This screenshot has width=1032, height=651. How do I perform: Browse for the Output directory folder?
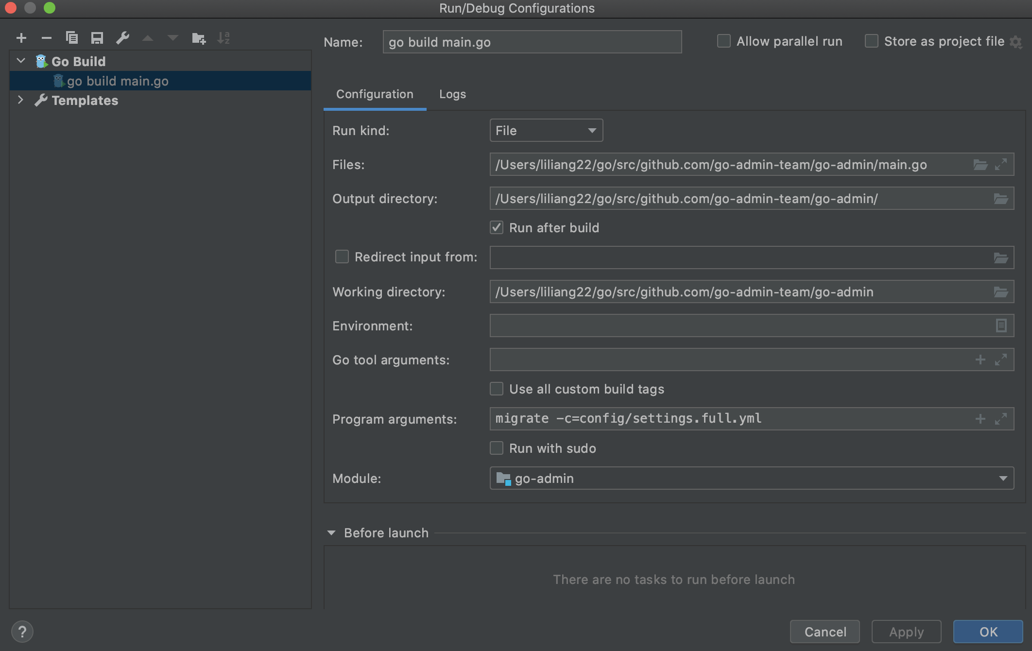[x=1000, y=199]
